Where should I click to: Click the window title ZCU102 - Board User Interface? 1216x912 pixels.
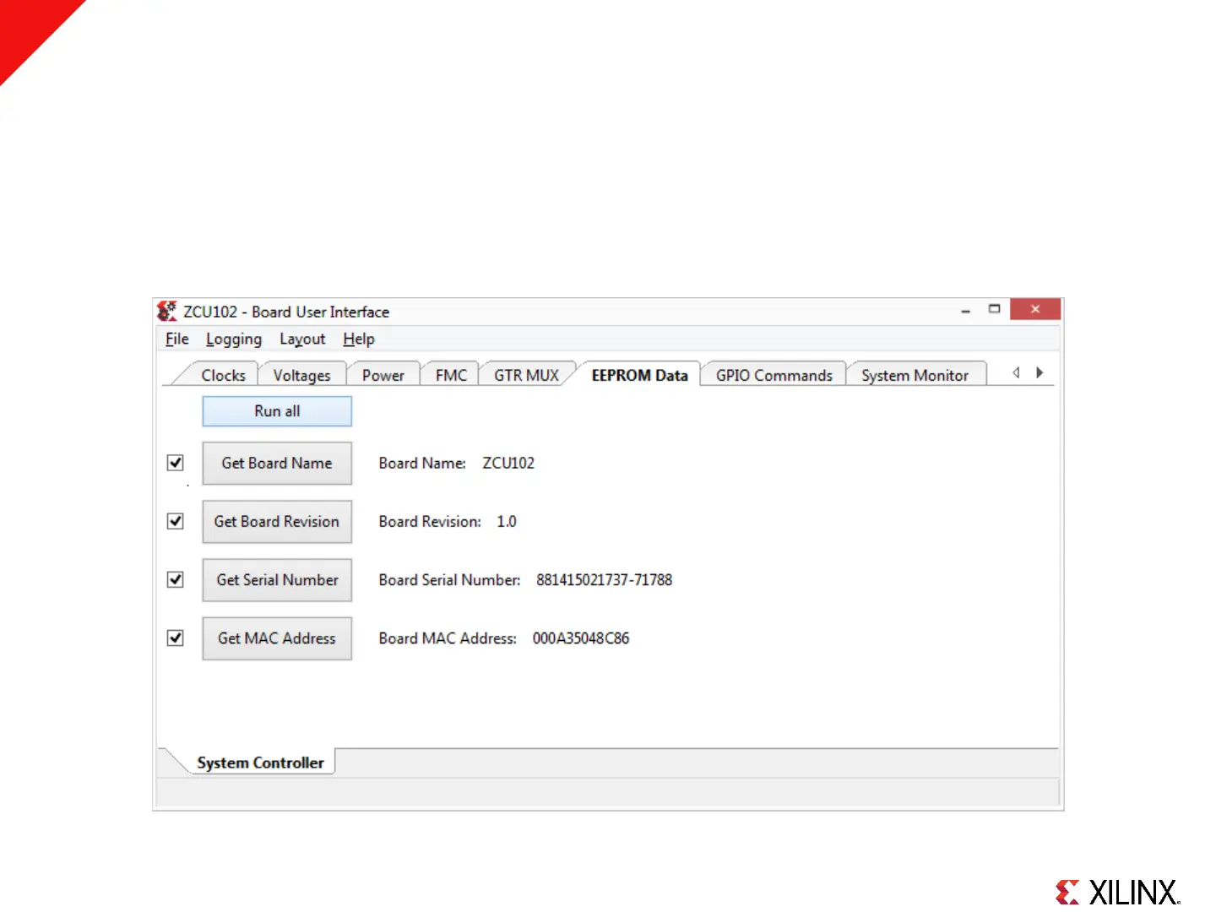[x=286, y=312]
